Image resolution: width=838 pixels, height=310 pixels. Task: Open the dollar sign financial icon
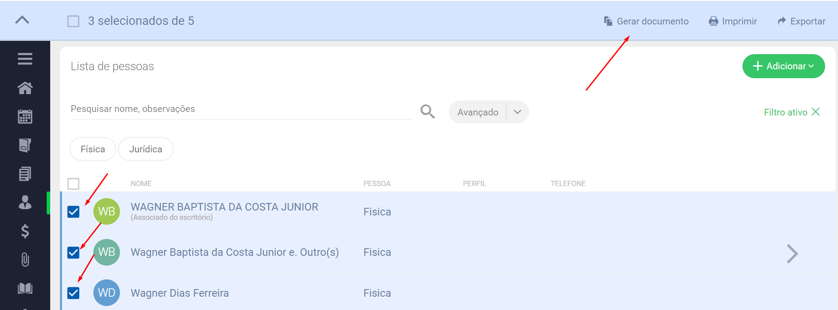[x=25, y=231]
